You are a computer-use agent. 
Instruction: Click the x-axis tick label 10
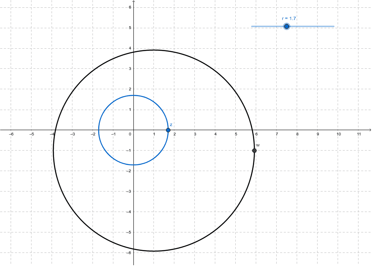pyautogui.click(x=338, y=134)
